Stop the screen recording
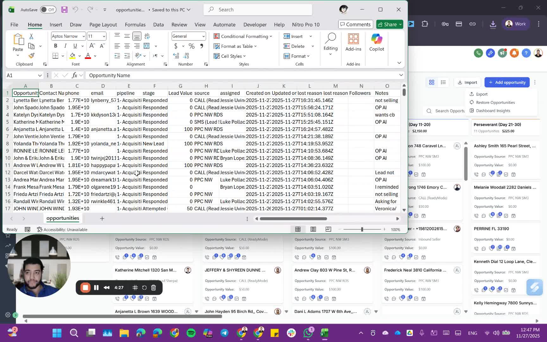This screenshot has width=547, height=342. point(85,288)
